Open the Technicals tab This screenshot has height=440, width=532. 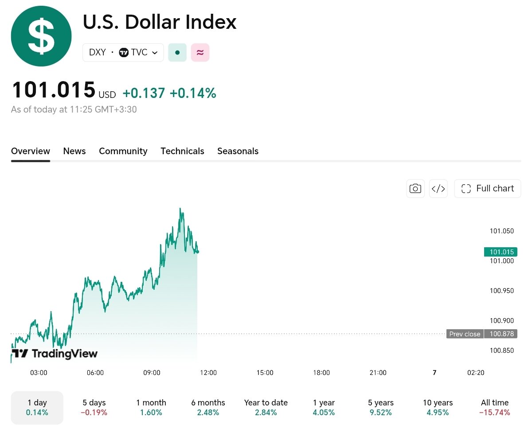[x=182, y=151]
